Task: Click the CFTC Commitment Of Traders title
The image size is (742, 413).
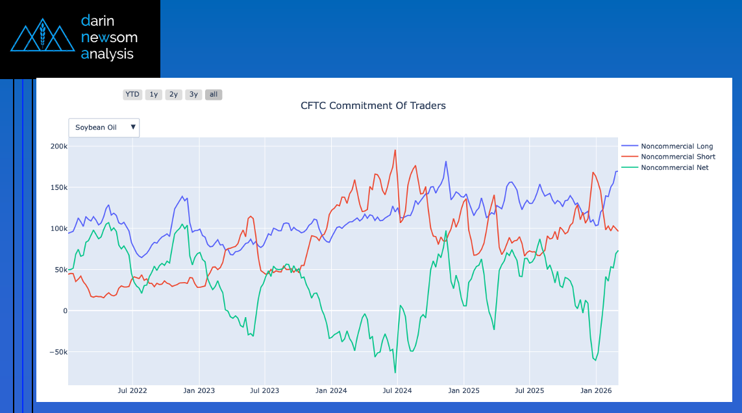Action: [x=373, y=106]
